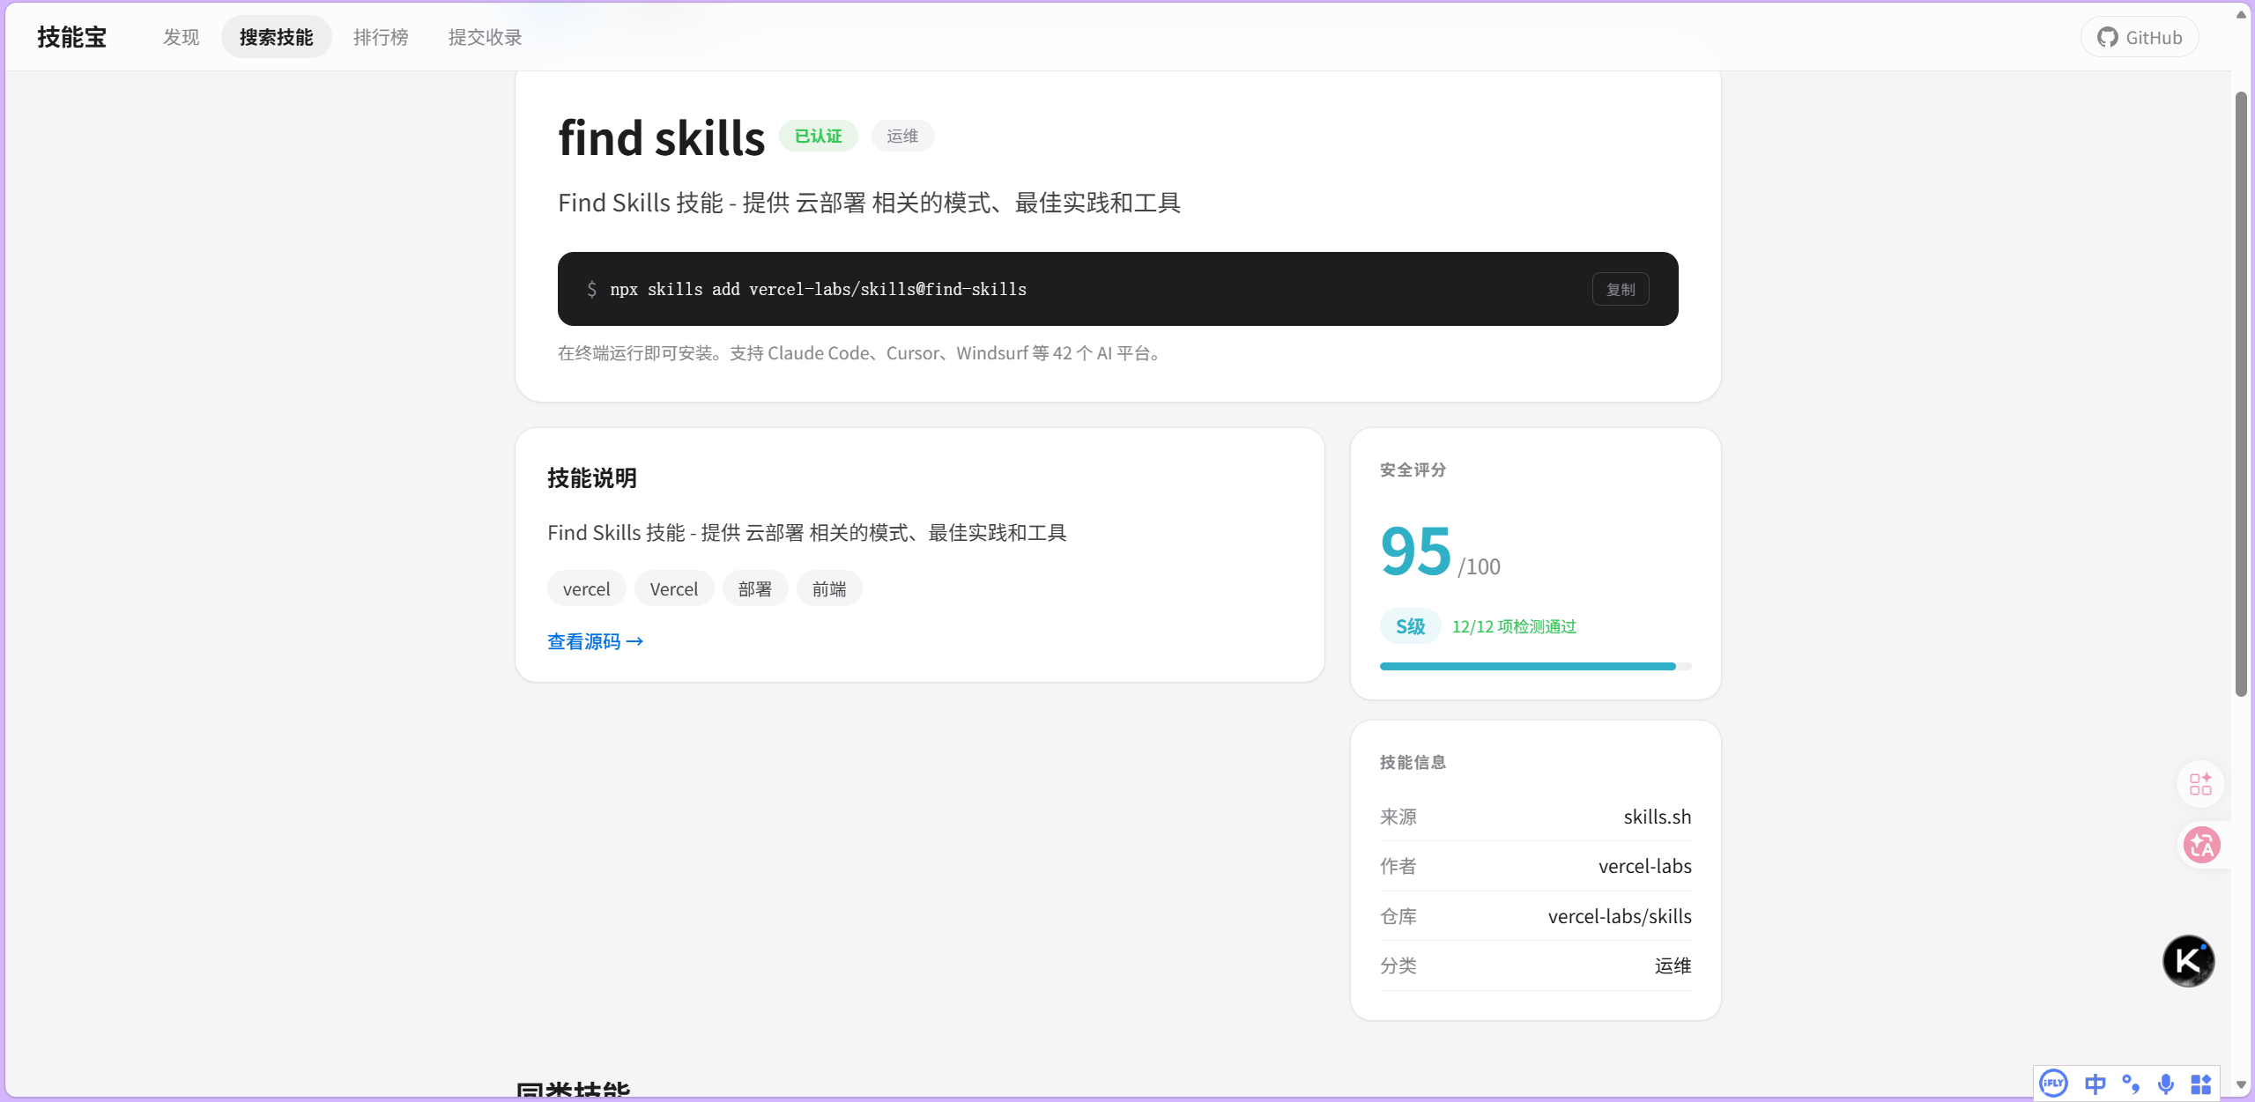Open the iFLY input method panel grid icon

point(2200,1084)
